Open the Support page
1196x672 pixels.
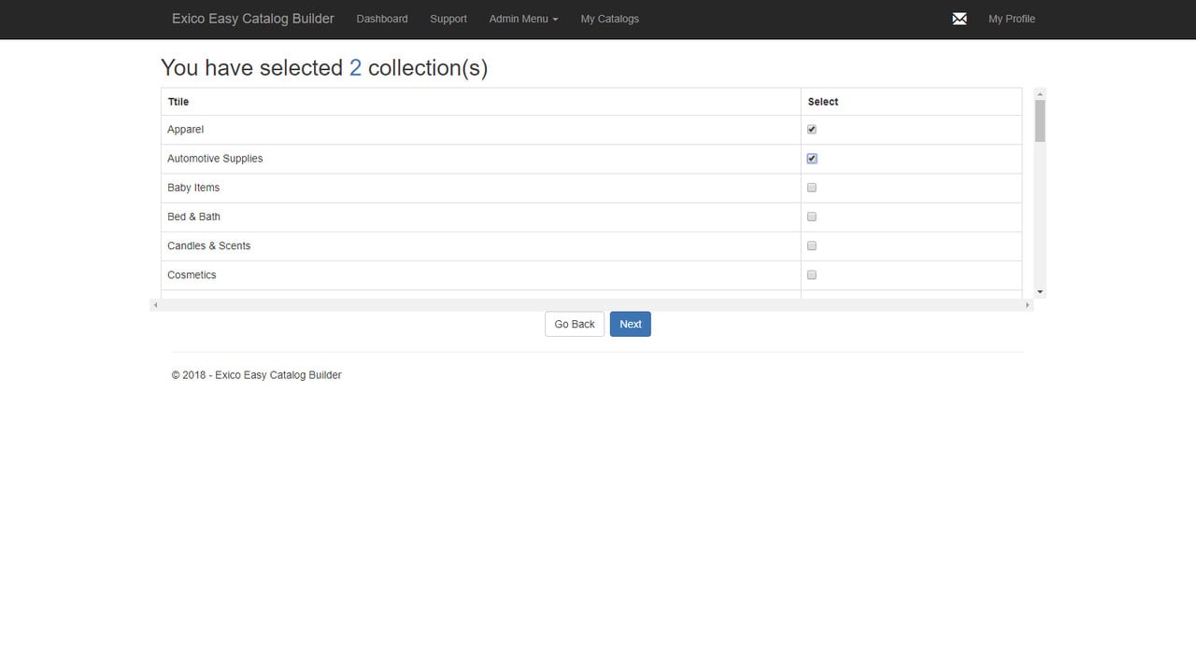(x=448, y=19)
